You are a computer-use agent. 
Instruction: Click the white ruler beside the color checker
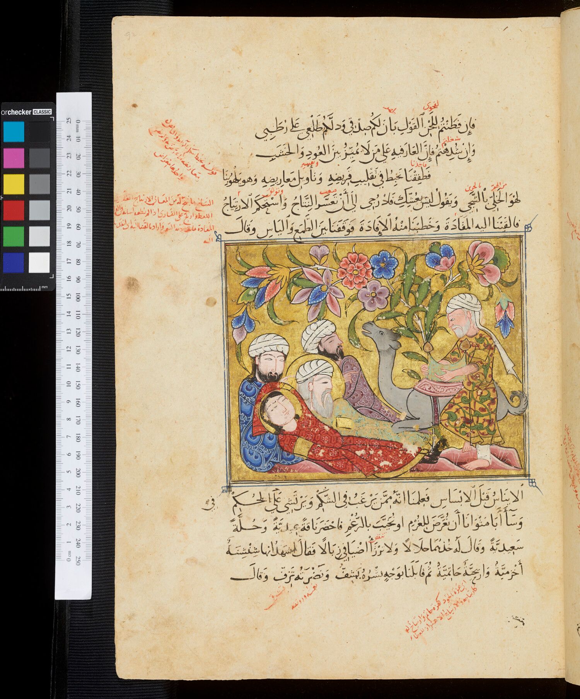pyautogui.click(x=73, y=345)
